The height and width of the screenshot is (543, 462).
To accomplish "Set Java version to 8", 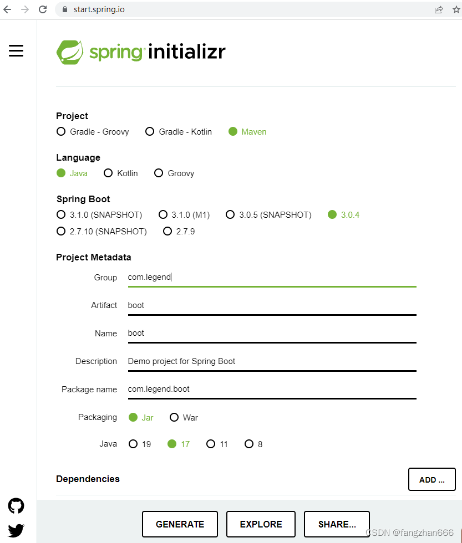I will point(253,444).
